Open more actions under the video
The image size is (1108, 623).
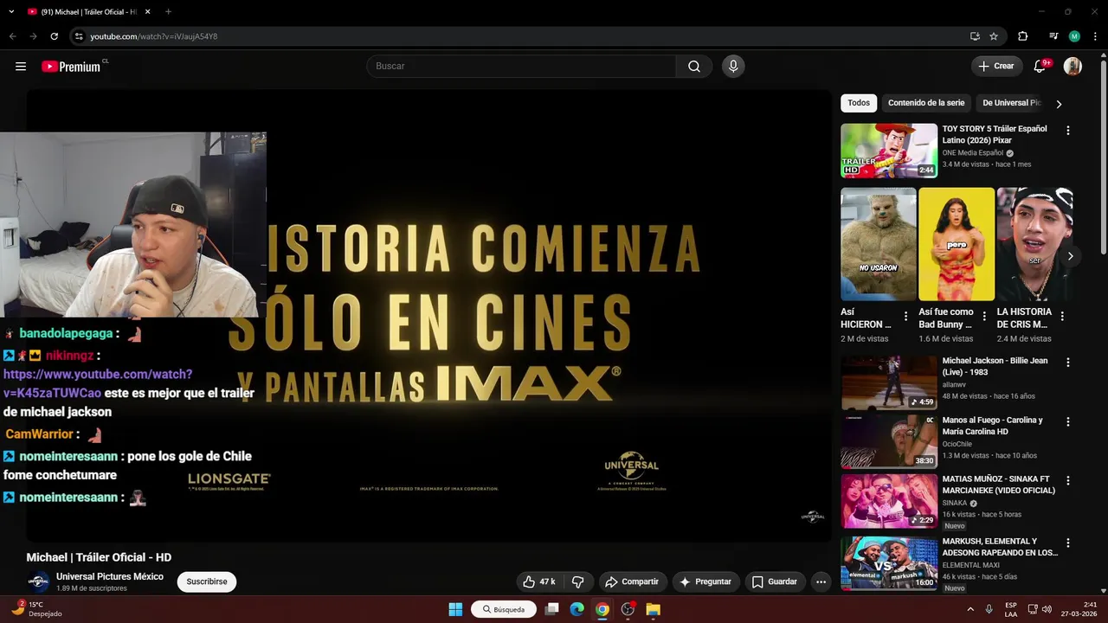(821, 581)
